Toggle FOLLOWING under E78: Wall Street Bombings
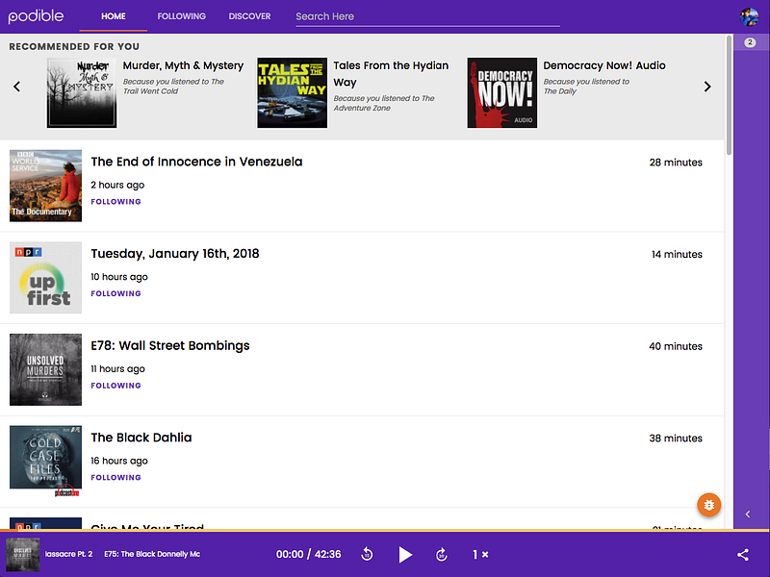This screenshot has width=770, height=577. [115, 386]
